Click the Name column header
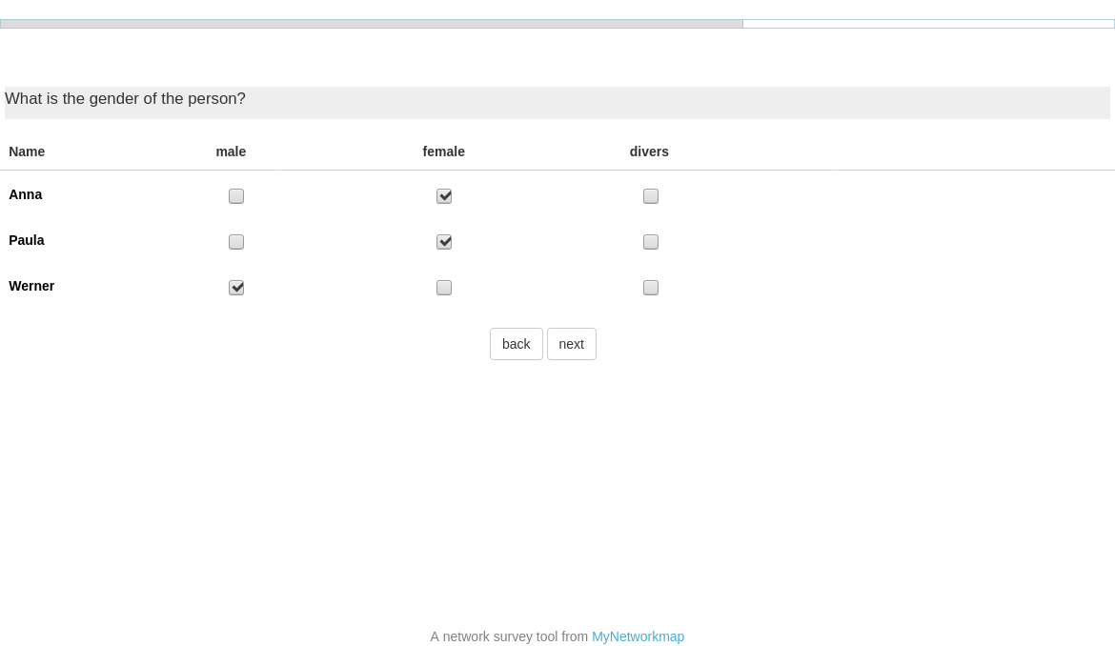The height and width of the screenshot is (646, 1115). coord(27,151)
